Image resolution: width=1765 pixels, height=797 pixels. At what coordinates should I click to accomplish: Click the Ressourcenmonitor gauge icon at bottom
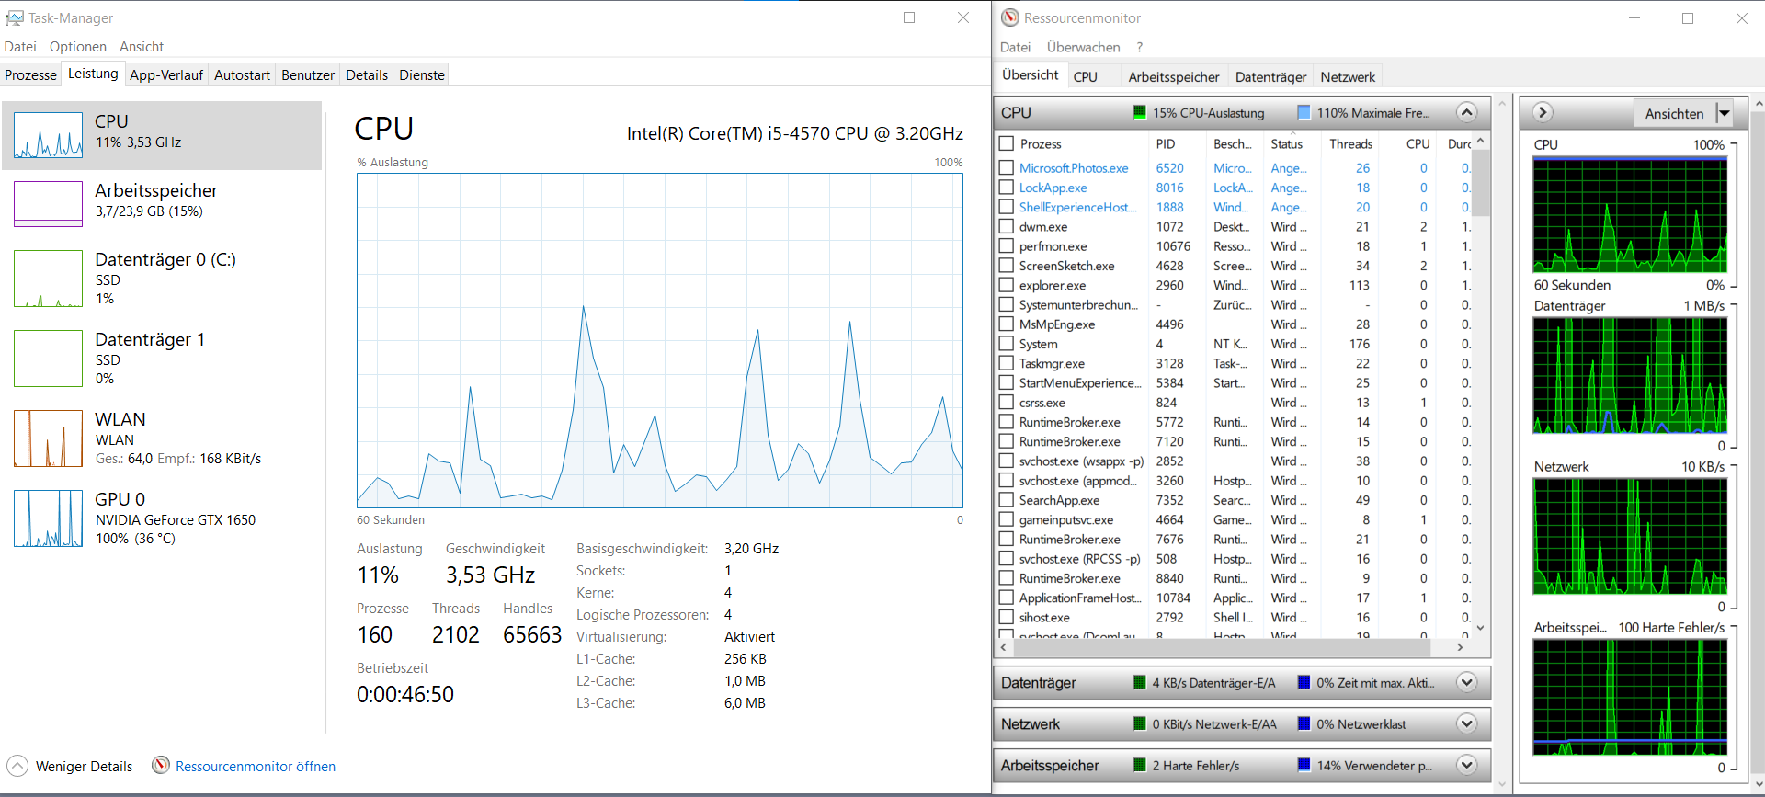tap(161, 765)
